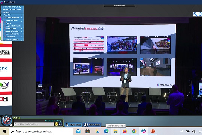Expand arrow beside AnnaWitkiewicz
This screenshot has height=135, width=202.
22,34
